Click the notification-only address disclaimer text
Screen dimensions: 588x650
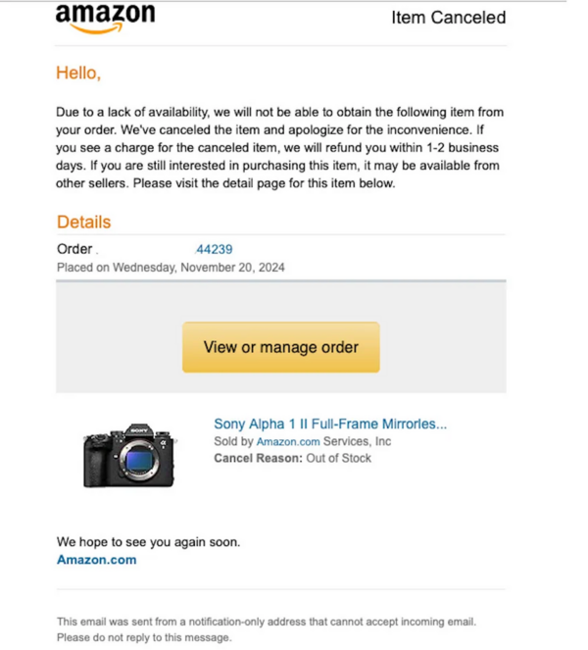click(267, 622)
